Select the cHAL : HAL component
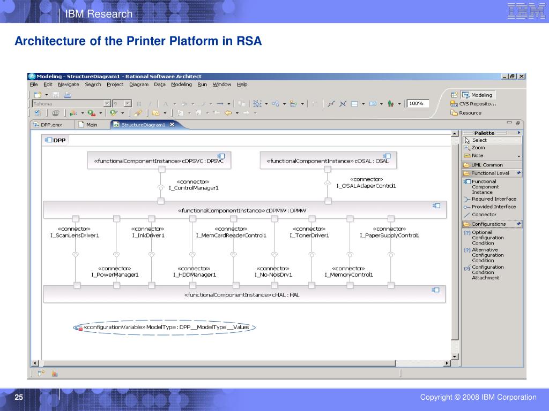This screenshot has height=411, width=549. (x=244, y=295)
